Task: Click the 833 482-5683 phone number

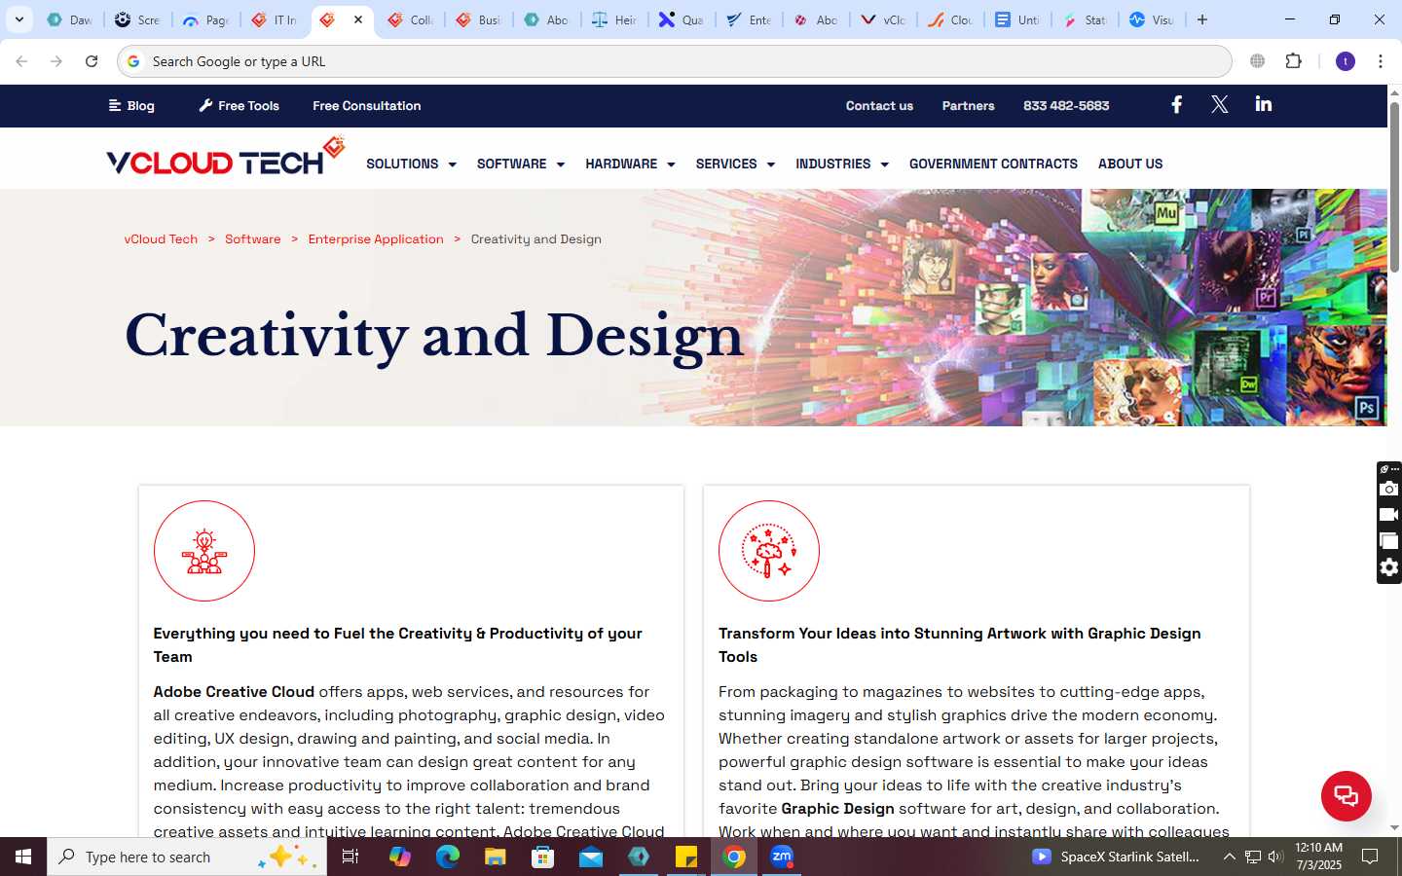Action: point(1066,105)
